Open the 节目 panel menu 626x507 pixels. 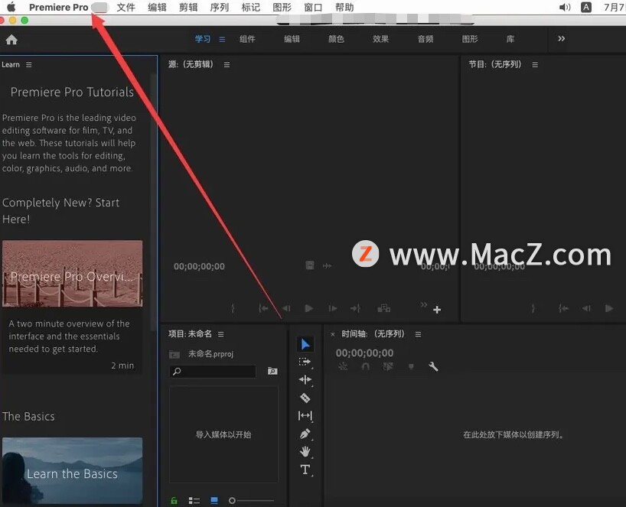[535, 65]
